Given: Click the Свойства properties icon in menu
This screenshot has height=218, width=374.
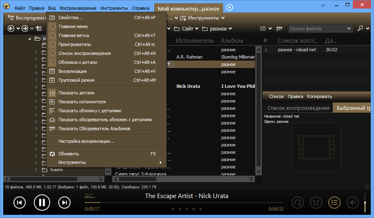Looking at the screenshot, I should (x=52, y=17).
